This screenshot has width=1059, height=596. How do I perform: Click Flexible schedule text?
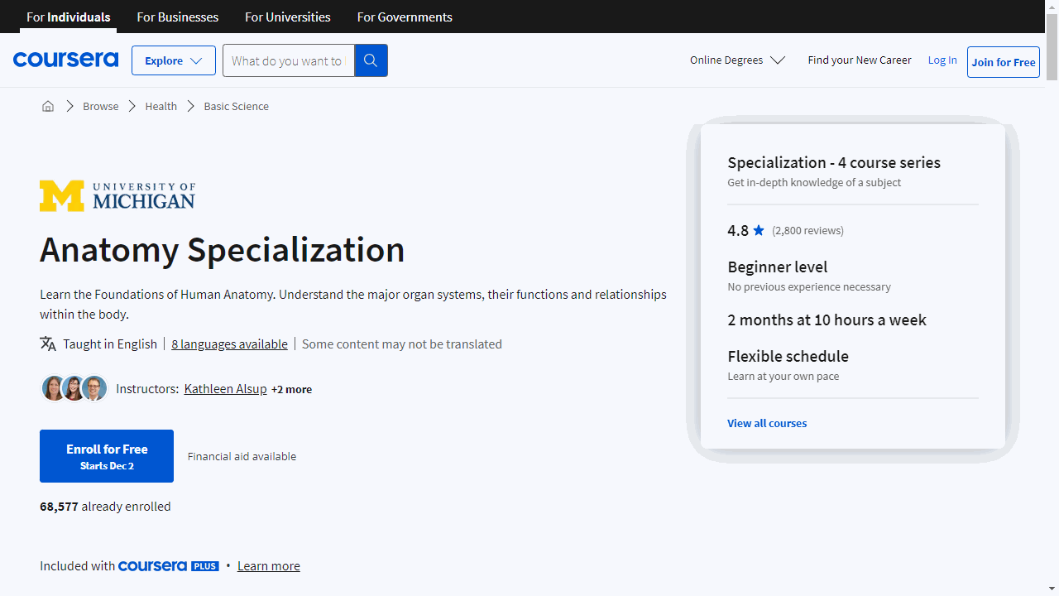coord(788,356)
